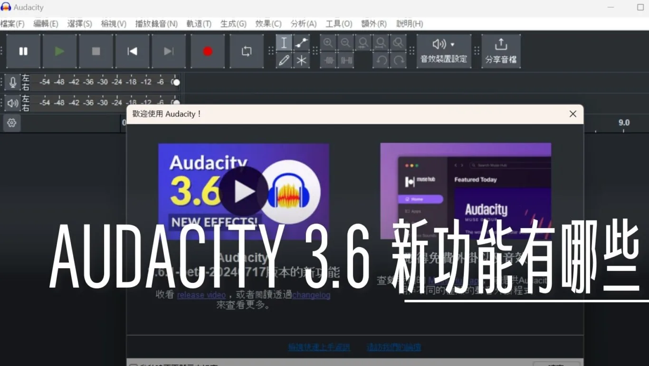Play the Audacity 3.6 New Effects video
The image size is (649, 366).
244,191
